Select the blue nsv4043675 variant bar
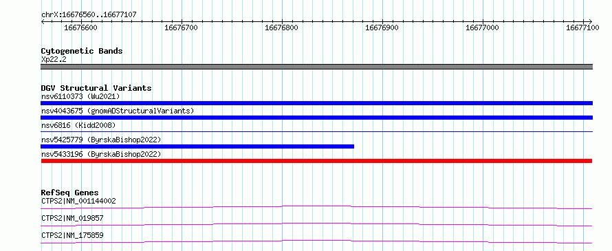The width and height of the screenshot is (612, 251). tap(316, 118)
